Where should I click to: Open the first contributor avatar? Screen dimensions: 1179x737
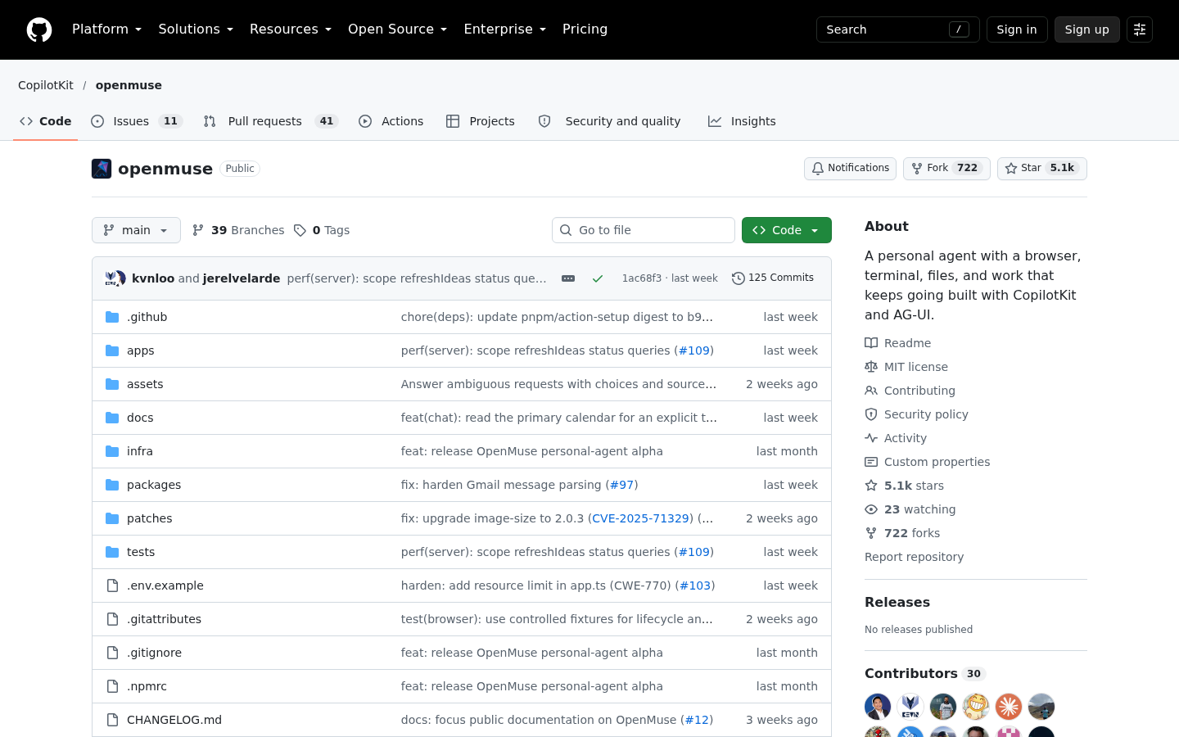[x=878, y=707]
